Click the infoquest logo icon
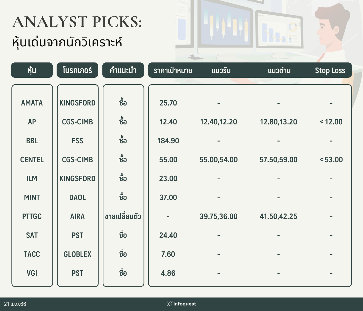This screenshot has width=363, height=311. 170,304
